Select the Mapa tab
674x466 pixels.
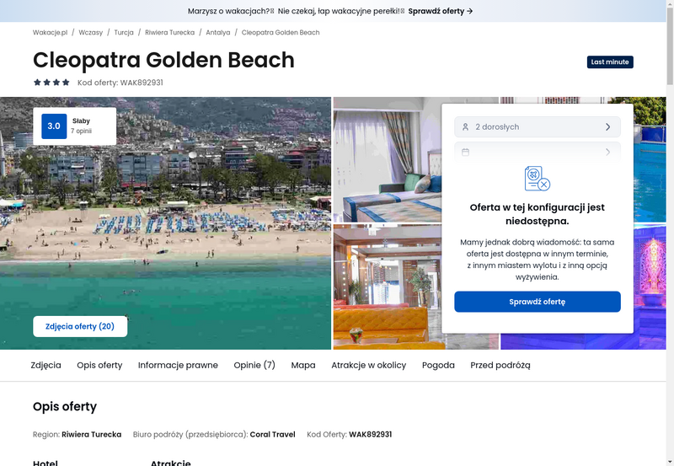pyautogui.click(x=303, y=366)
